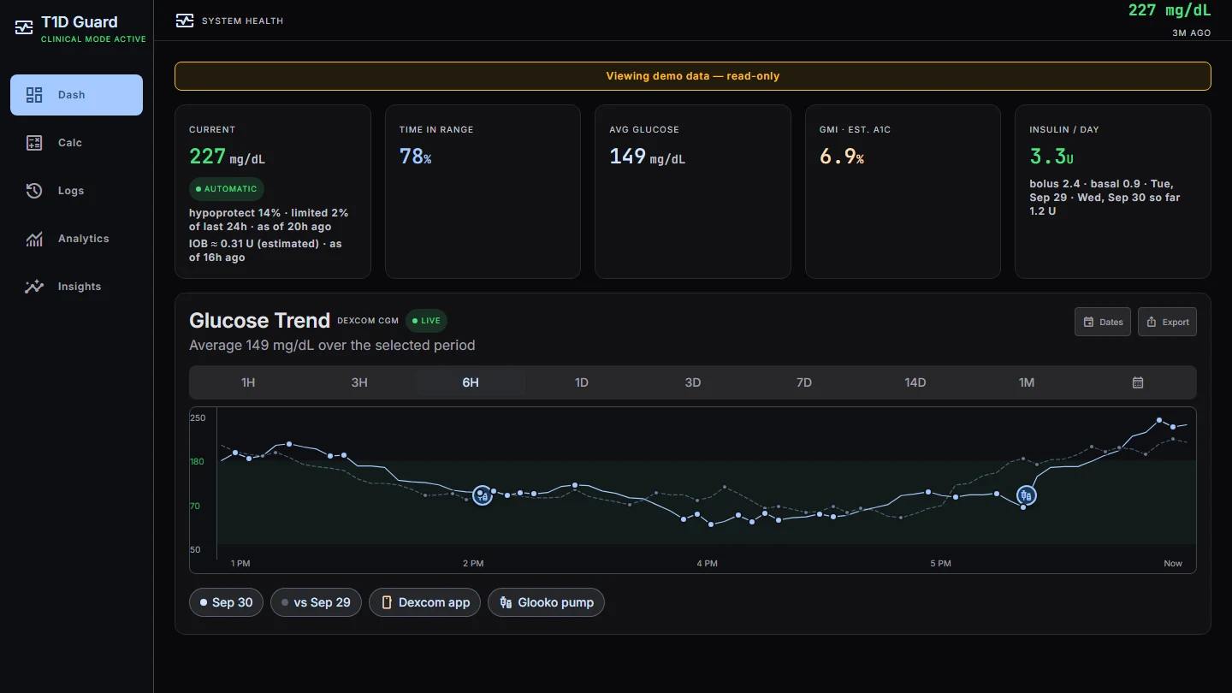The height and width of the screenshot is (693, 1232).
Task: Open the Dates picker
Action: [x=1103, y=322]
